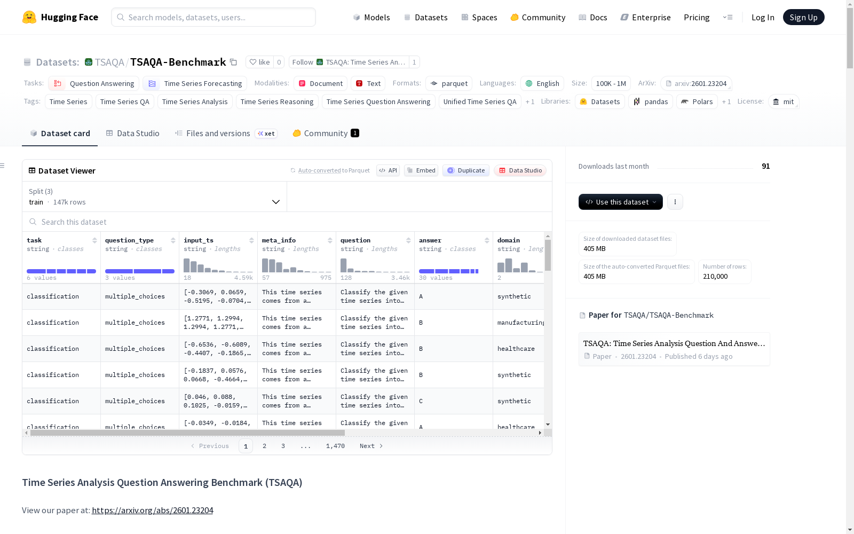Click the Log In link
Viewport: 854px width, 534px height.
(x=763, y=17)
